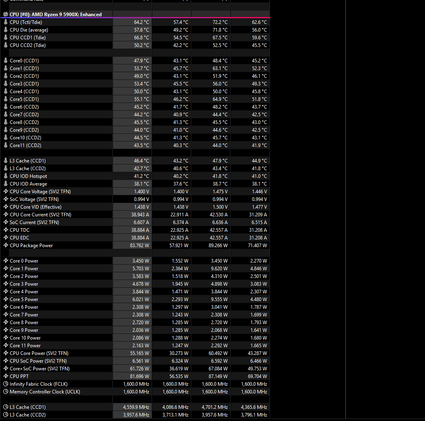Select Core+SoC Power (SVI2 TFN) label
The width and height of the screenshot is (425, 421).
point(40,369)
